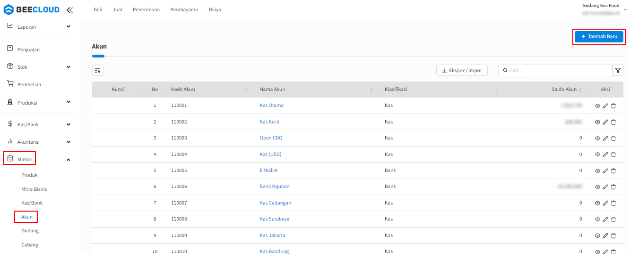Screen dimensions: 630x254
Task: Edit Bank Ngunan with pencil icon
Action: (605, 187)
